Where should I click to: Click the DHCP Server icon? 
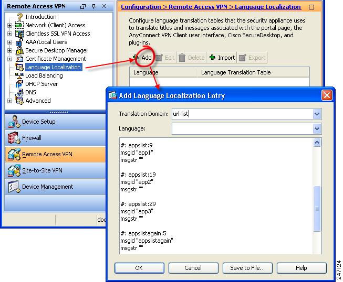click(x=19, y=84)
